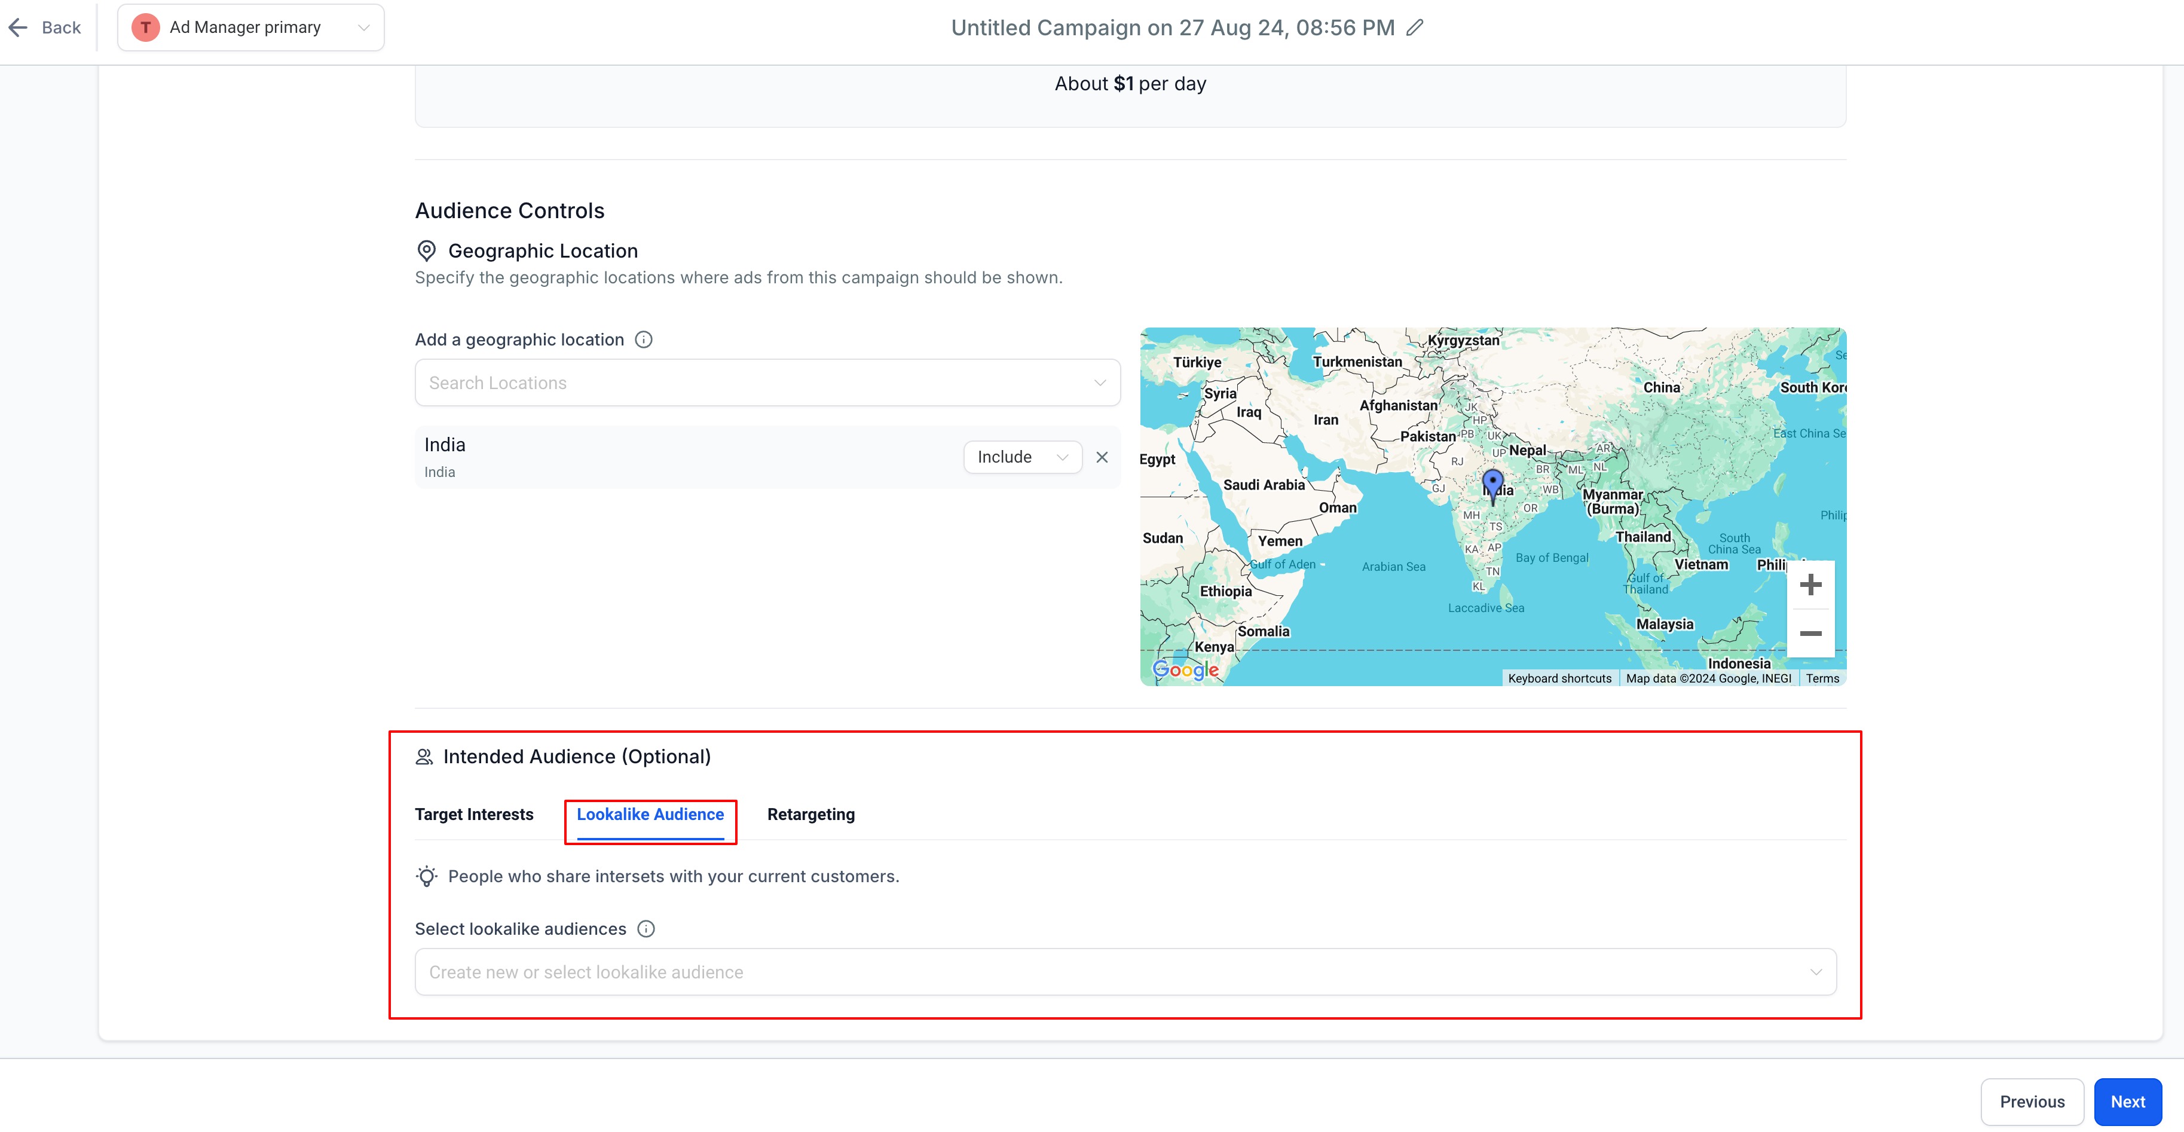Screen dimensions: 2184x1132
Task: Click the Next button
Action: 2127,1102
